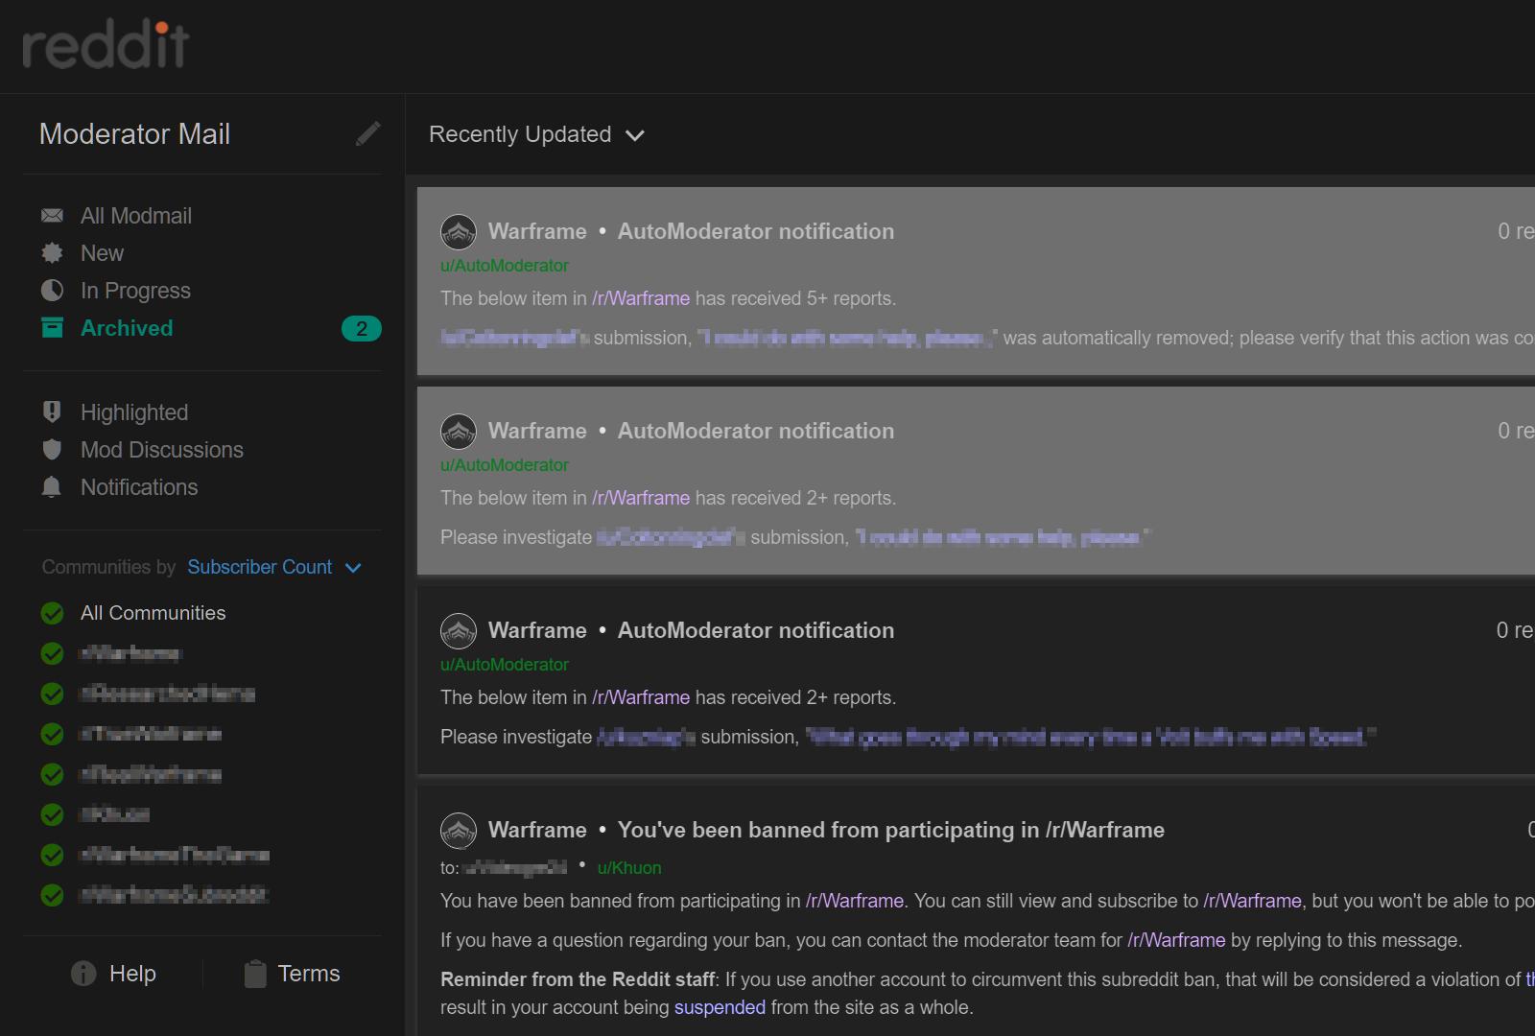
Task: Click u/AutoModerator in 5+ reports message
Action: tap(505, 266)
